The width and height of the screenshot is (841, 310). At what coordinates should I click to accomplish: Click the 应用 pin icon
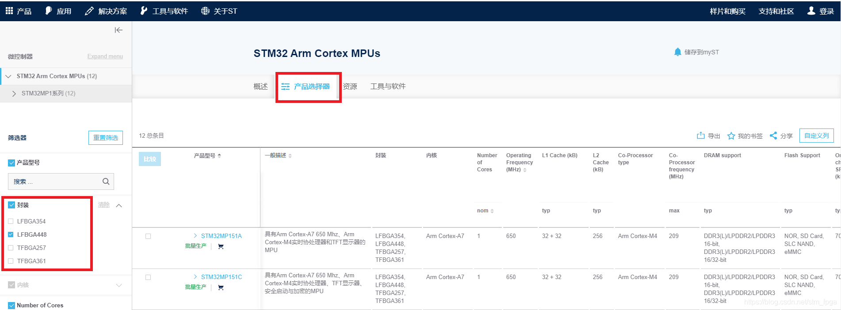[x=49, y=11]
